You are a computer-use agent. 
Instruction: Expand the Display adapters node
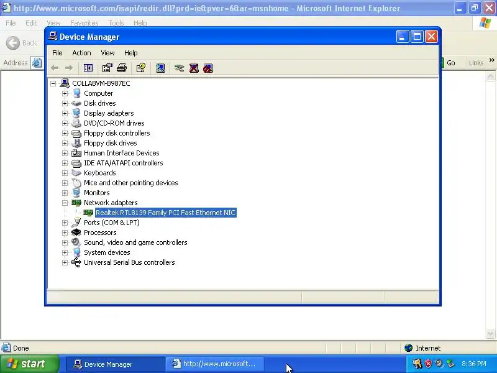pos(65,113)
